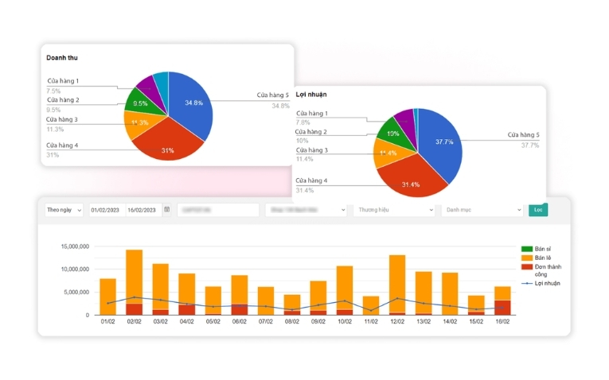Expand the Danh mục category dropdown
Screen dimensions: 609x380
coord(482,210)
